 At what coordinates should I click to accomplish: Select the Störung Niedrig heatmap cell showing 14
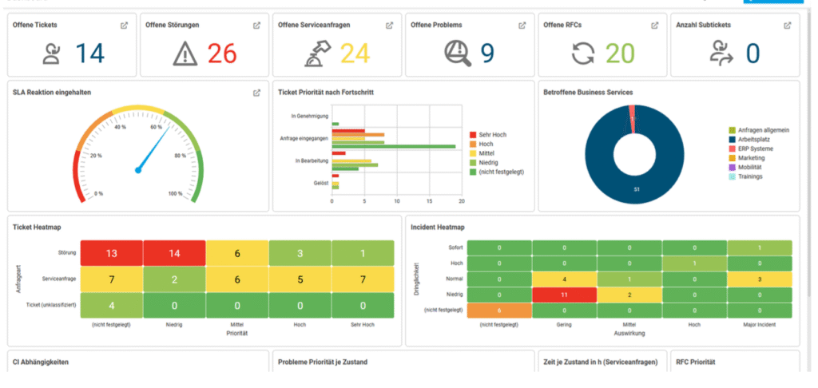coord(174,253)
